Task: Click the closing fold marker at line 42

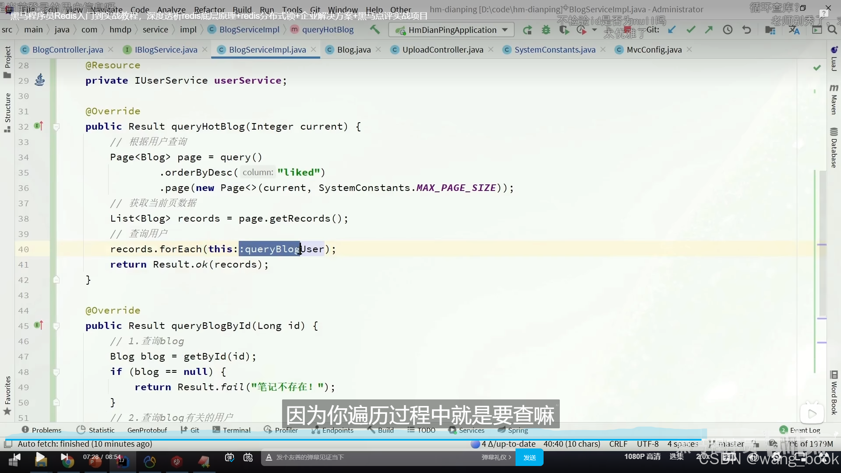Action: point(56,279)
